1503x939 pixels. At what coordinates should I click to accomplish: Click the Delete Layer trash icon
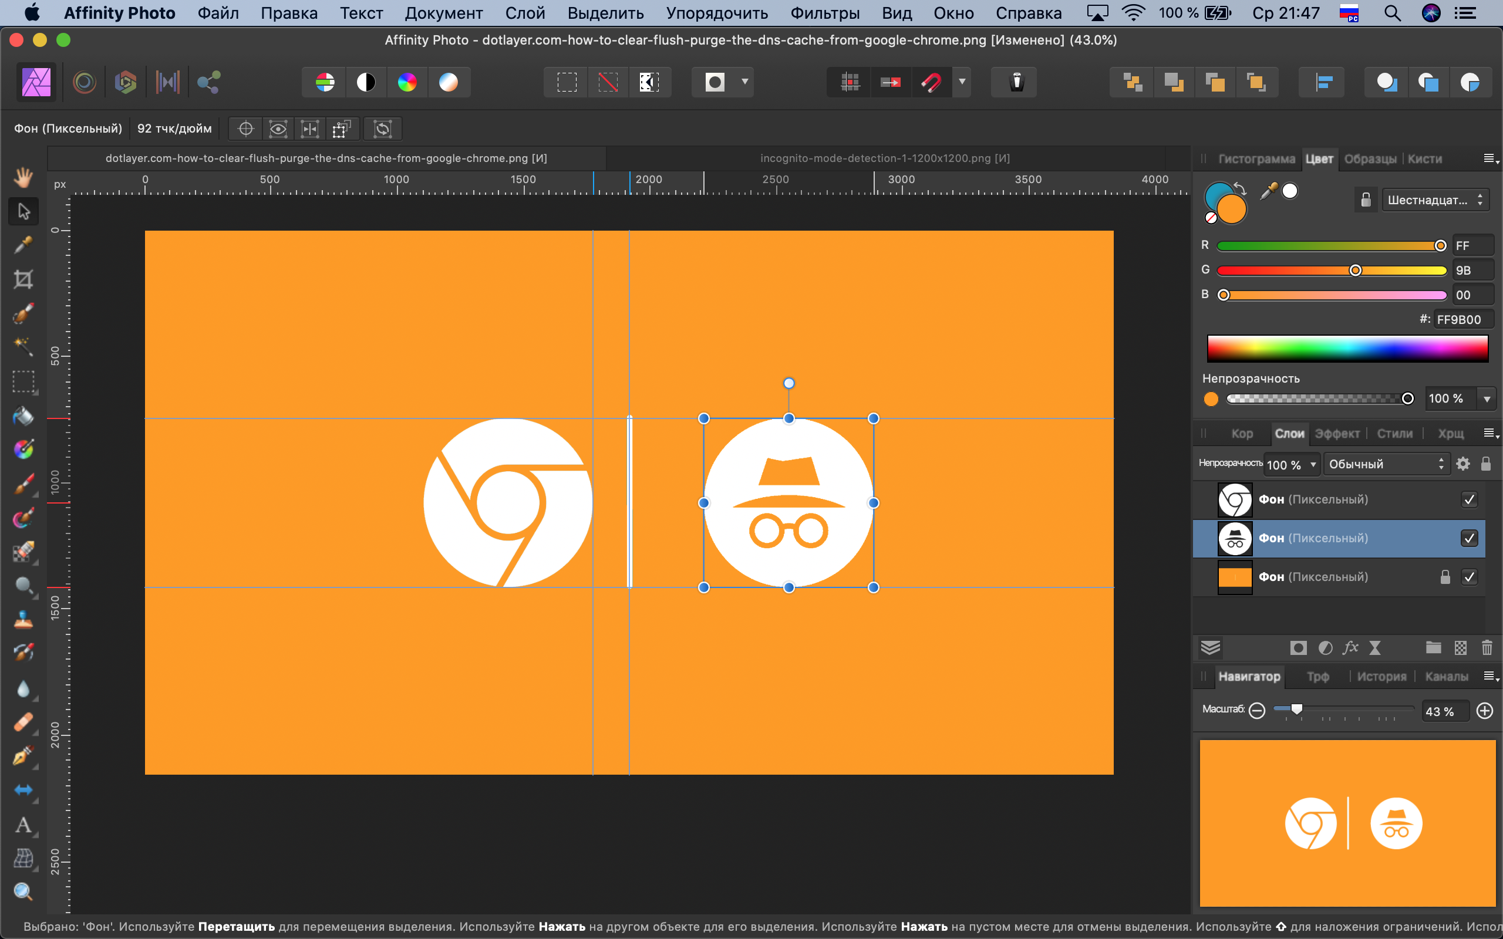pyautogui.click(x=1486, y=648)
